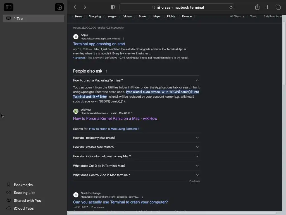
Task: Hide the Safari sidebar with the toggle icon
Action: pos(9,7)
